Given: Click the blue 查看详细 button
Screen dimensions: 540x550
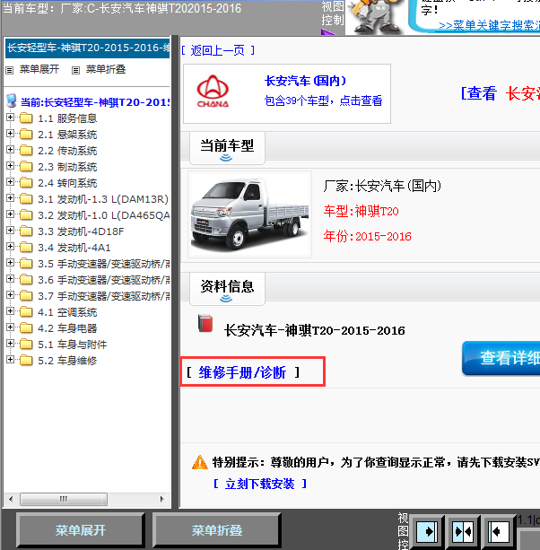Looking at the screenshot, I should pyautogui.click(x=501, y=358).
